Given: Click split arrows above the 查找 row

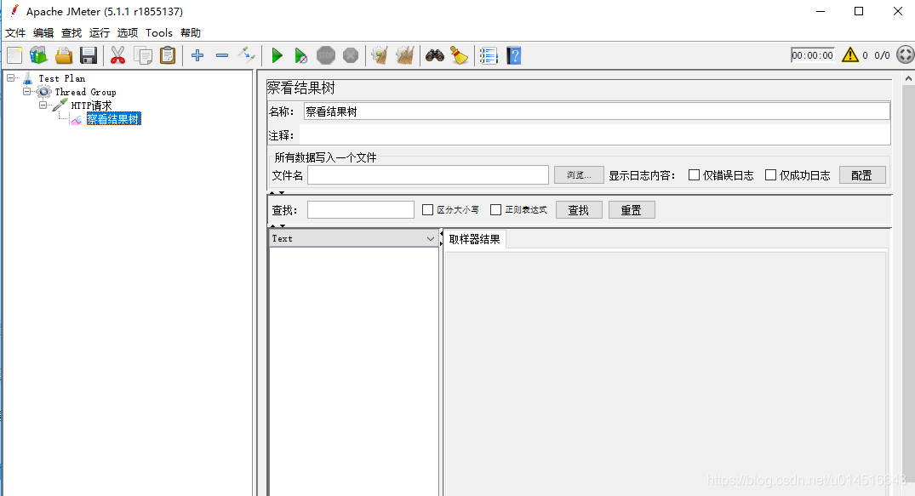Looking at the screenshot, I should click(277, 192).
